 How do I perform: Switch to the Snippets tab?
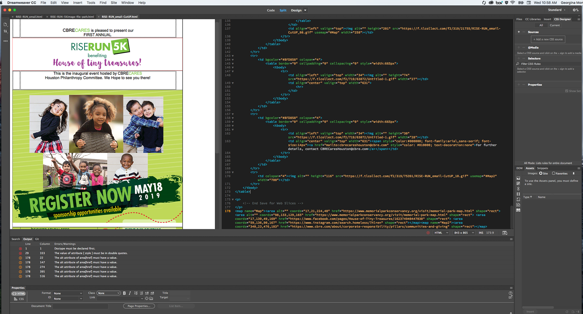pyautogui.click(x=543, y=168)
